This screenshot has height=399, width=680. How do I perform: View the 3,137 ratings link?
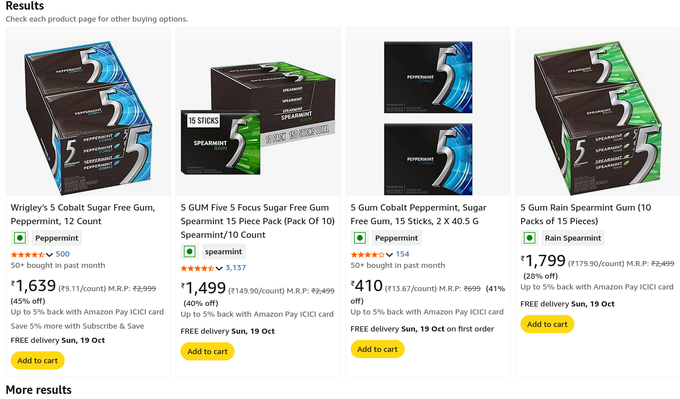pos(236,268)
